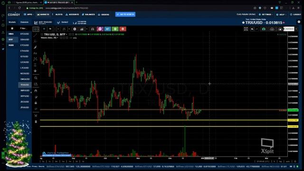Image resolution: width=304 pixels, height=171 pixels.
Task: Click the upper yellow line price label
Action: click(293, 120)
